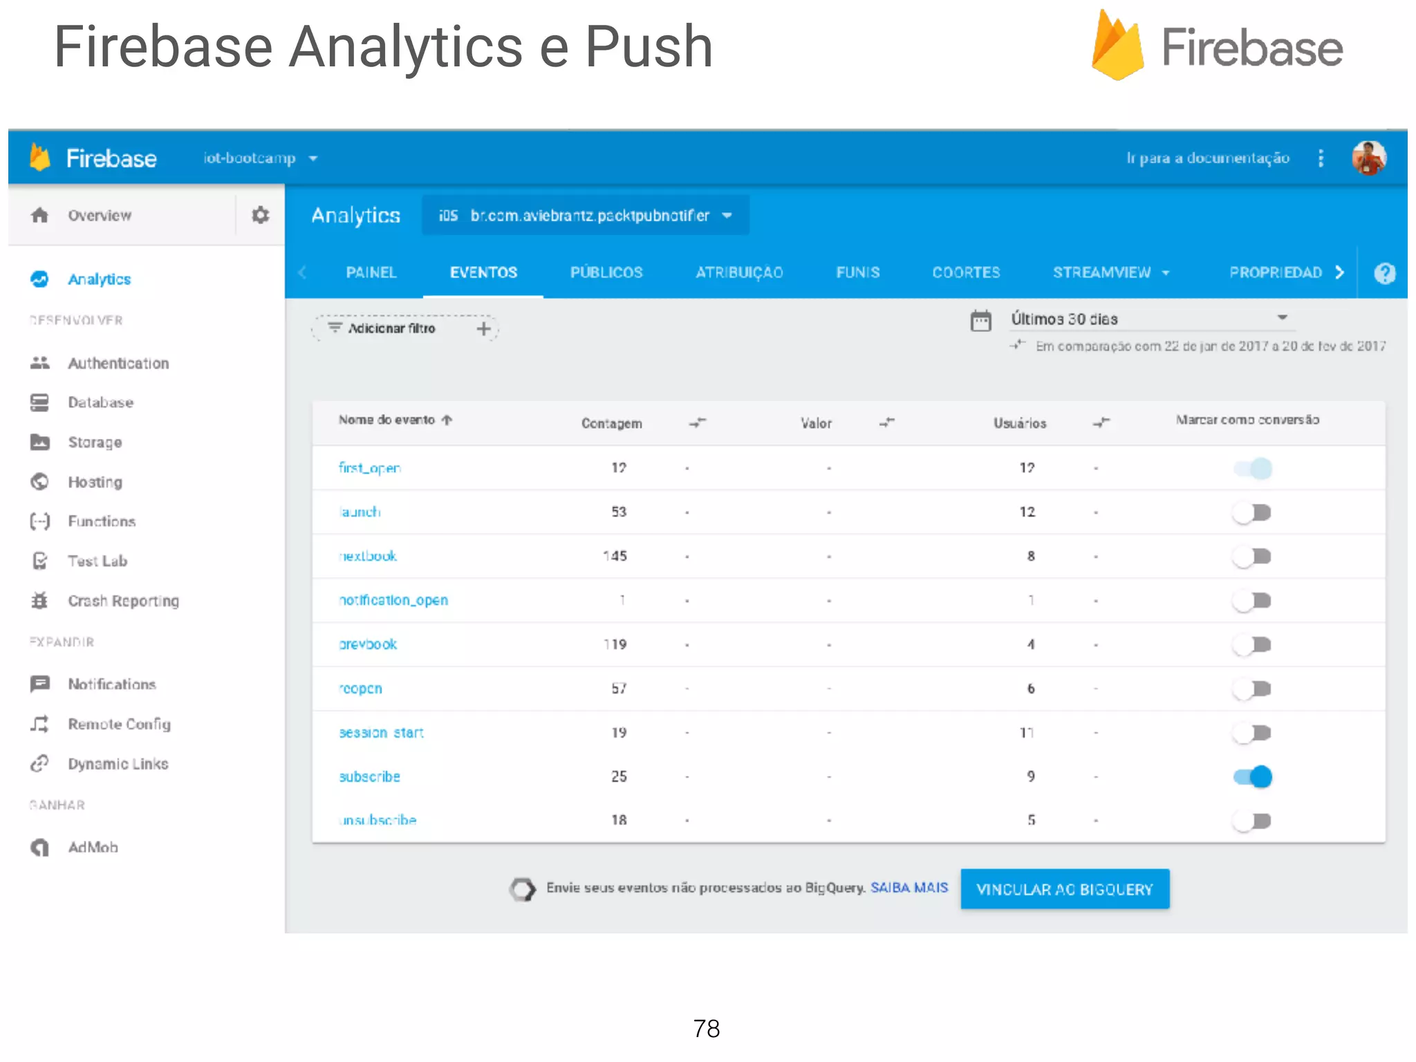Click the AdMob icon in sidebar
Screen dimensions: 1416x1062
click(40, 847)
